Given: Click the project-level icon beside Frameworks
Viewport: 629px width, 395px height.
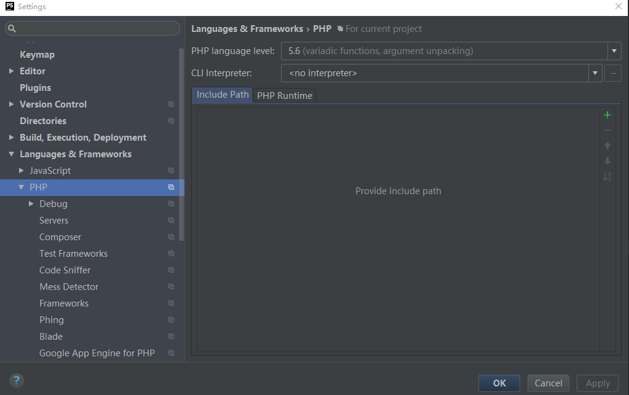Looking at the screenshot, I should click(x=172, y=303).
